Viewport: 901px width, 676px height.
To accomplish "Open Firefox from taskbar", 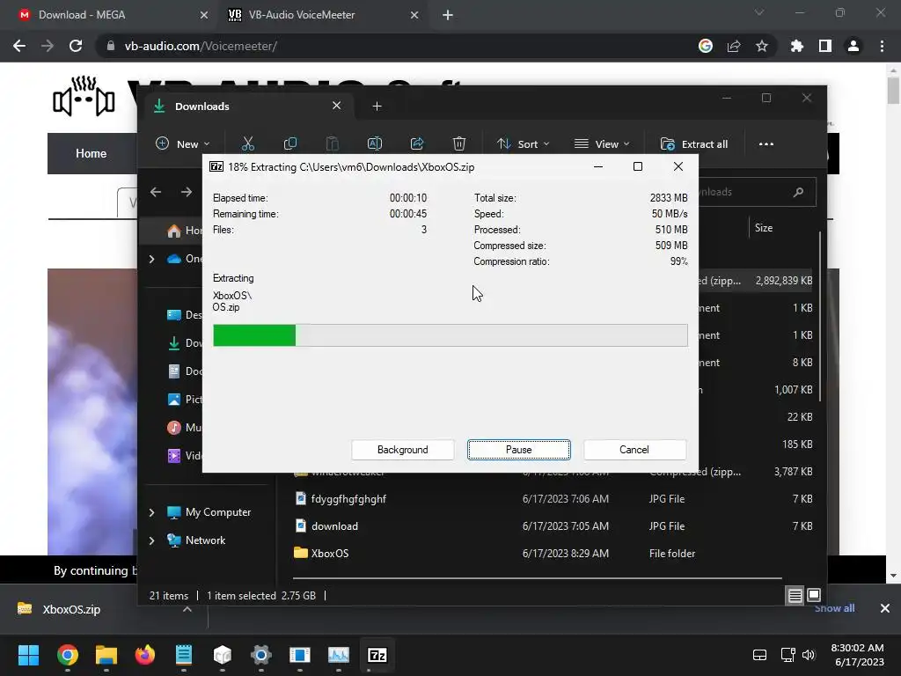I will [x=145, y=655].
